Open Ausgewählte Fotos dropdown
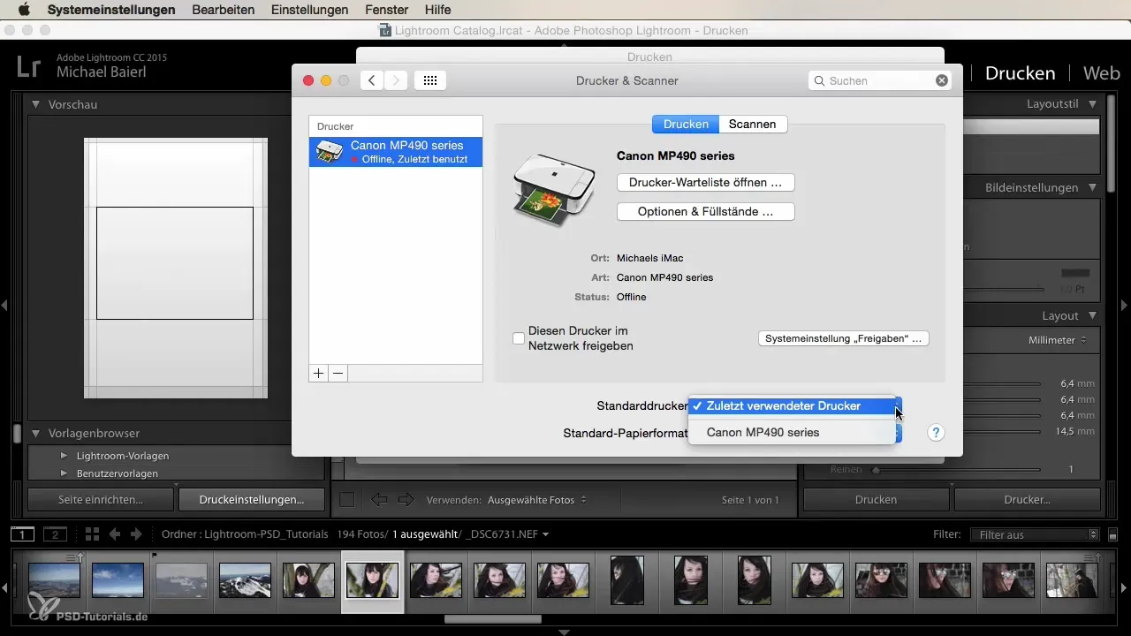This screenshot has width=1131, height=636. (x=537, y=500)
